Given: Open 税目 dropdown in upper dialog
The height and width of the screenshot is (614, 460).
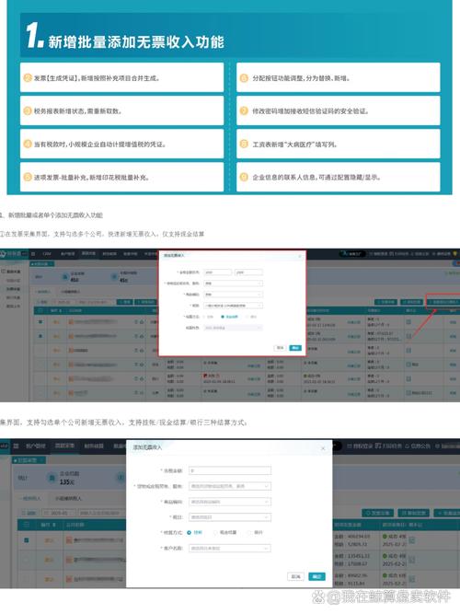Looking at the screenshot, I should pyautogui.click(x=234, y=305).
